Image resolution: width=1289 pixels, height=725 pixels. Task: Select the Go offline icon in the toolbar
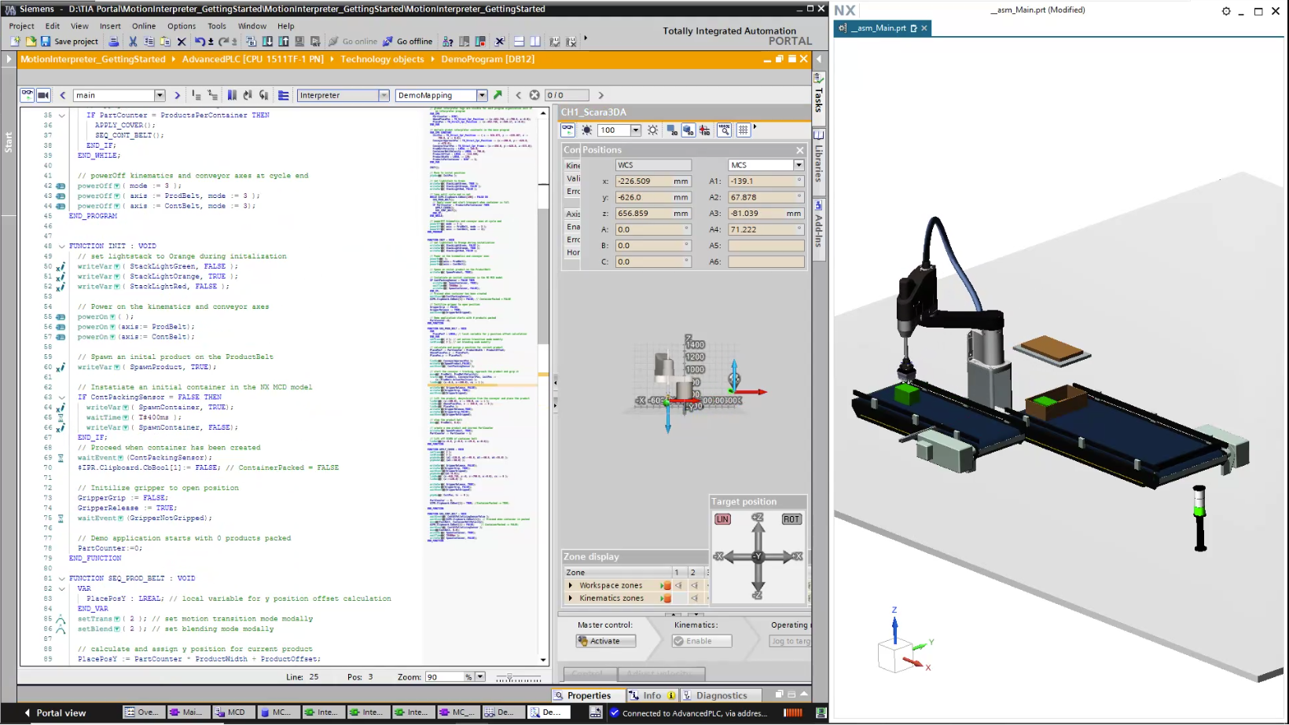click(387, 41)
